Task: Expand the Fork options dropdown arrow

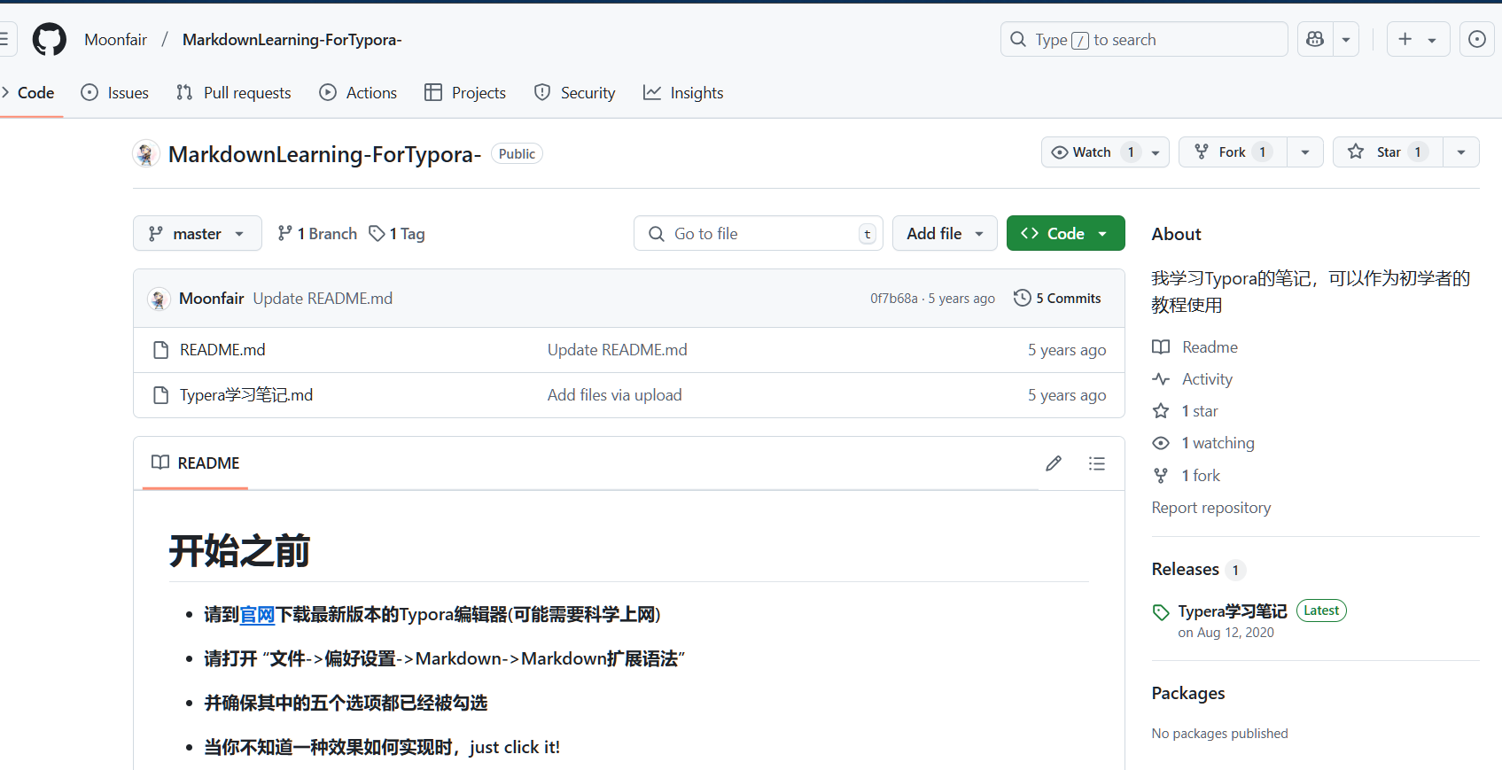Action: pos(1305,152)
